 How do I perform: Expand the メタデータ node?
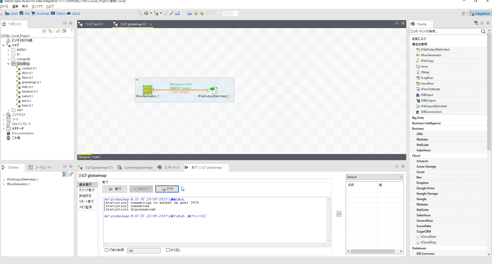click(3, 129)
